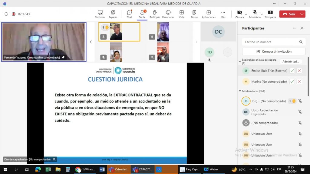Open meeting Notas
The height and width of the screenshot is (174, 310).
(x=194, y=14)
